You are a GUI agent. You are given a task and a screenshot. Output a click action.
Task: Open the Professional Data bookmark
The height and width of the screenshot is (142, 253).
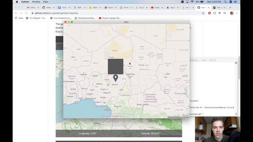tap(85, 18)
